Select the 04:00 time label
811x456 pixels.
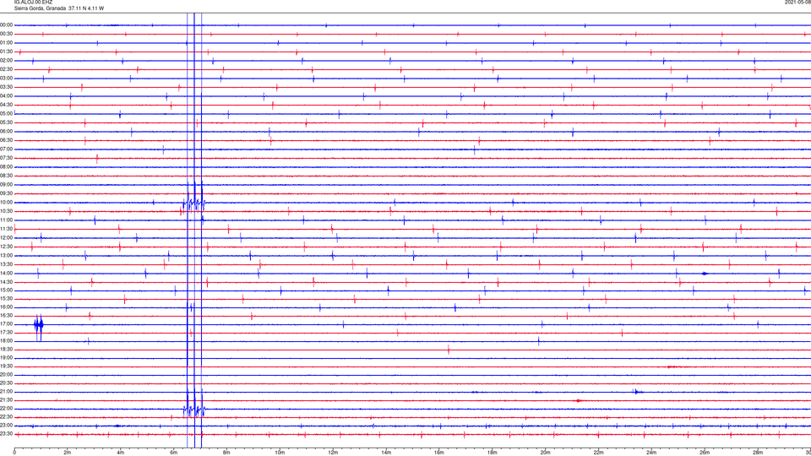pos(7,96)
